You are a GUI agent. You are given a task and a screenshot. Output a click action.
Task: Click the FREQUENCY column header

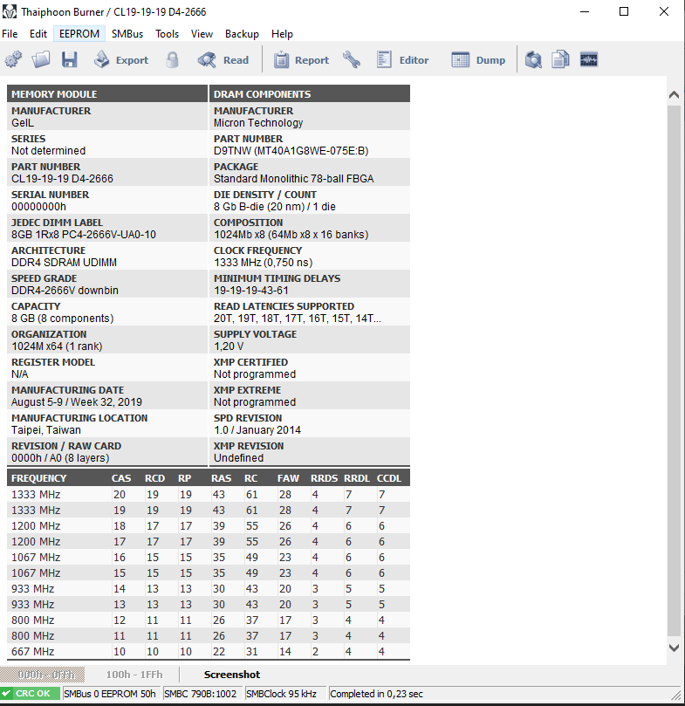click(x=38, y=478)
